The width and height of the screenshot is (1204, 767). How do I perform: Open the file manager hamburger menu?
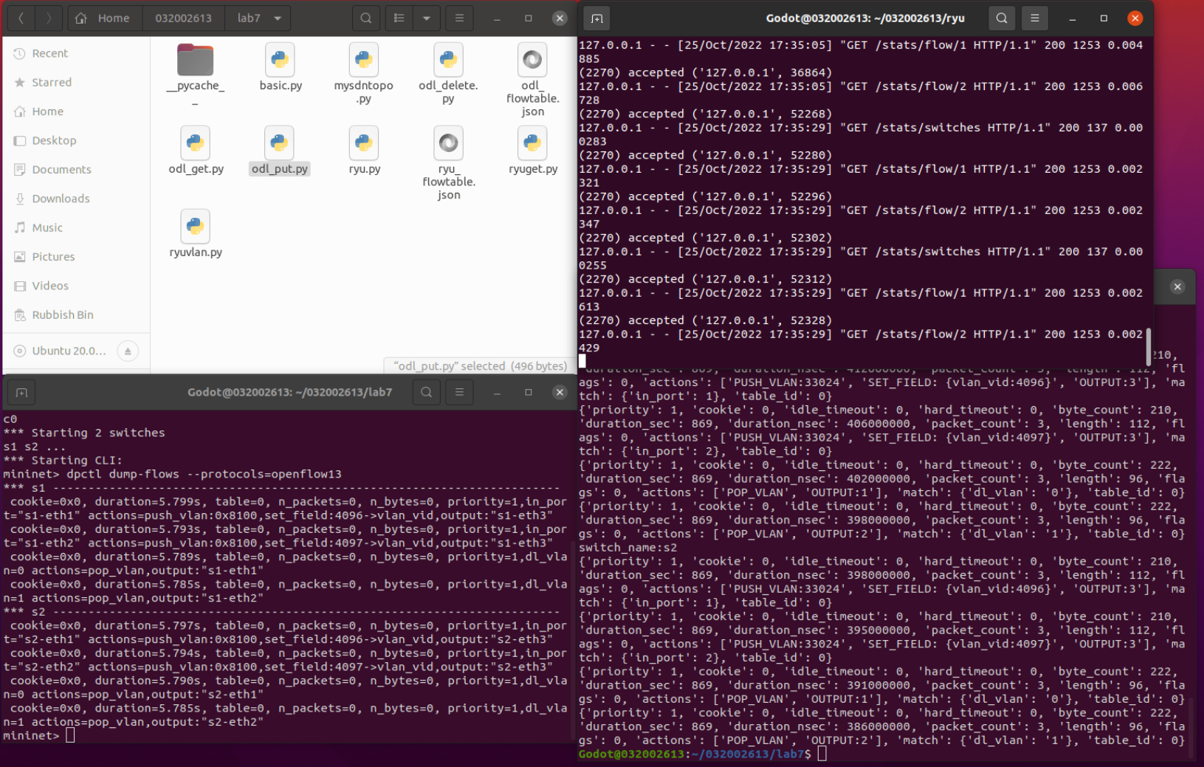pyautogui.click(x=459, y=18)
